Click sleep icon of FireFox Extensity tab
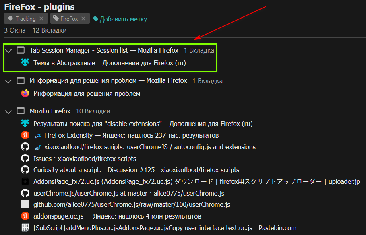 (38, 136)
